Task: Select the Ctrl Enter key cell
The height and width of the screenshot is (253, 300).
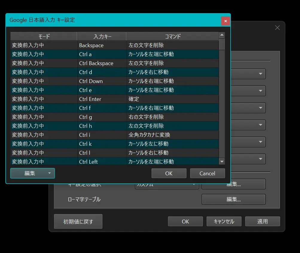Action: click(x=102, y=99)
